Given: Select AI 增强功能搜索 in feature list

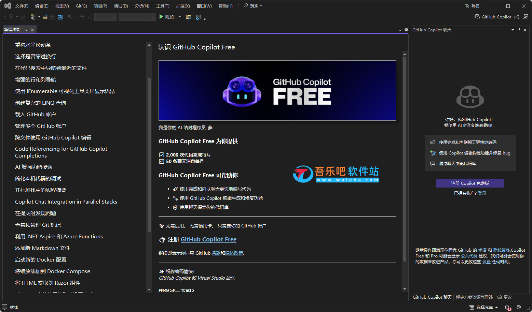Looking at the screenshot, I should click(x=33, y=167).
